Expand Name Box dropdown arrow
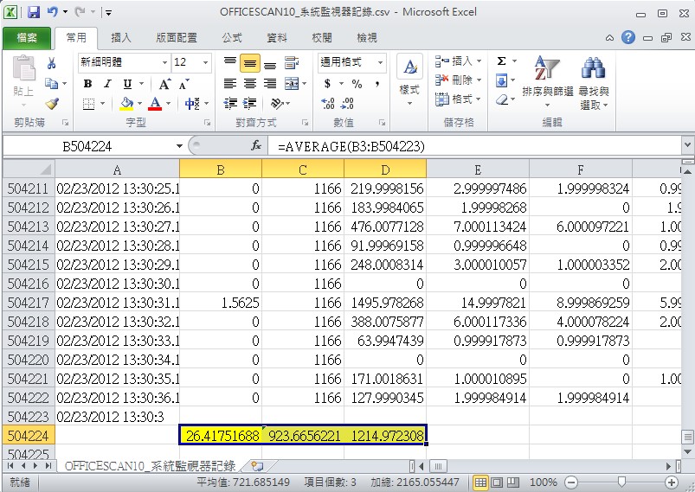 pos(179,145)
